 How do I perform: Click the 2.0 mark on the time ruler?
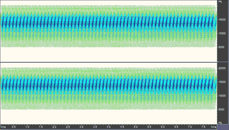(x=54, y=127)
